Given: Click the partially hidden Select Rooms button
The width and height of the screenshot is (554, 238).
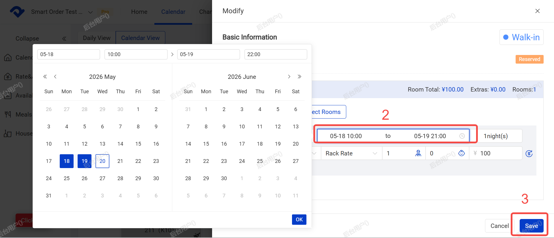Looking at the screenshot, I should (x=329, y=112).
